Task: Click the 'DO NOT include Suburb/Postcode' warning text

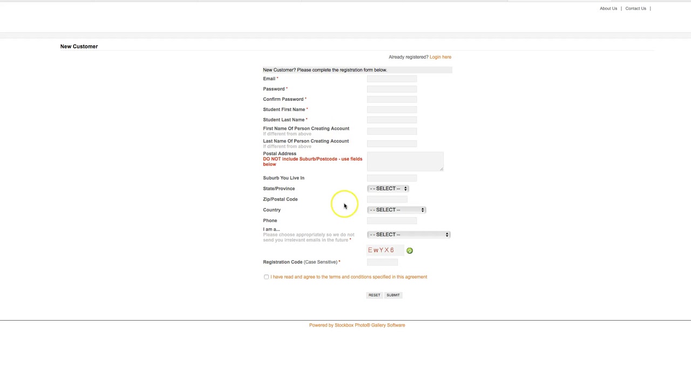Action: pyautogui.click(x=313, y=162)
